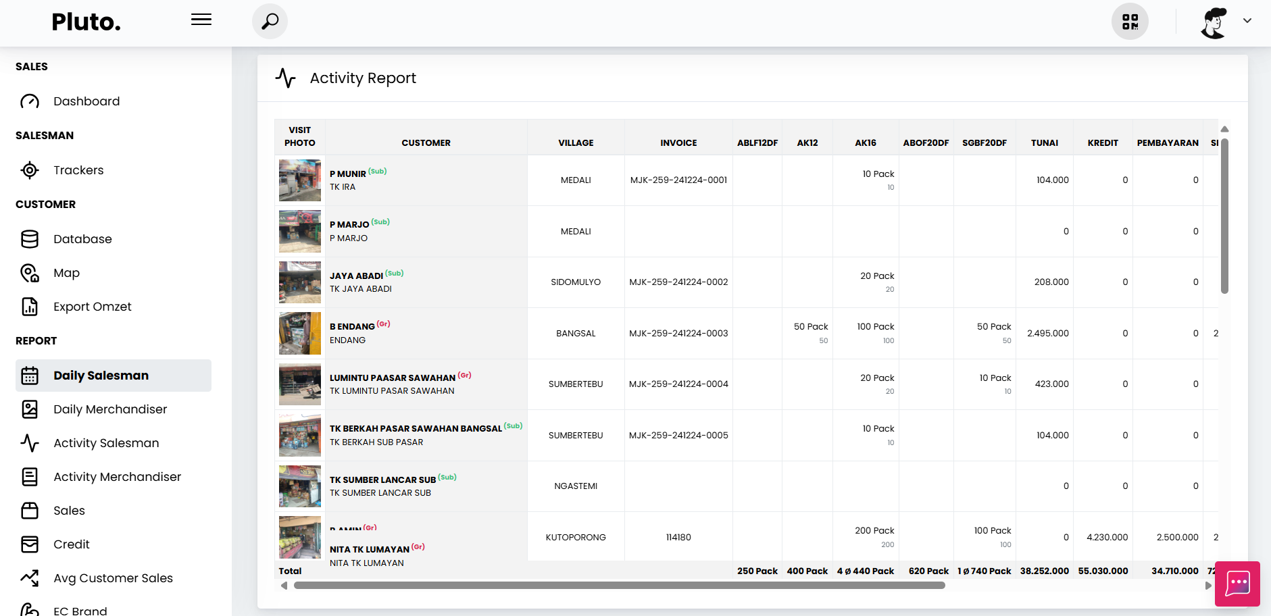Select the Trackers target icon
This screenshot has width=1271, height=616.
(30, 170)
